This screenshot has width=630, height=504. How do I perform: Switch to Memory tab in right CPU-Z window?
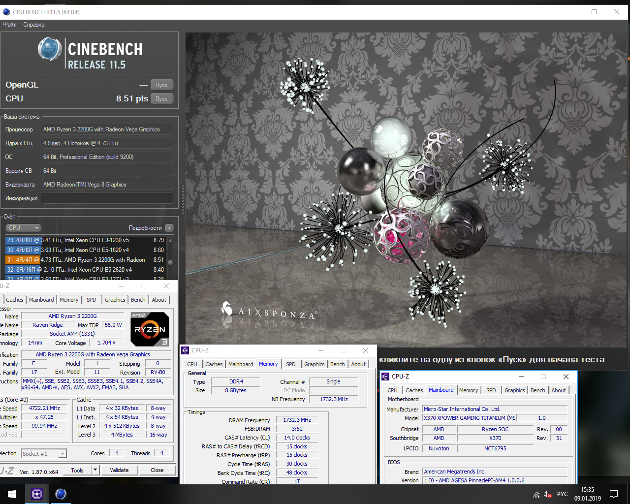(x=469, y=390)
